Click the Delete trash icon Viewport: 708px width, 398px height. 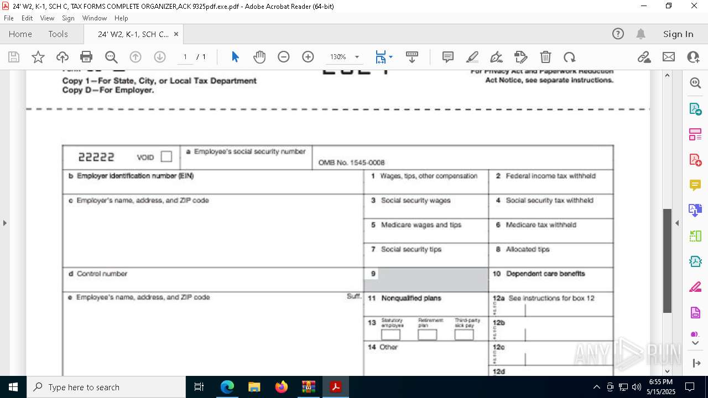tap(545, 57)
